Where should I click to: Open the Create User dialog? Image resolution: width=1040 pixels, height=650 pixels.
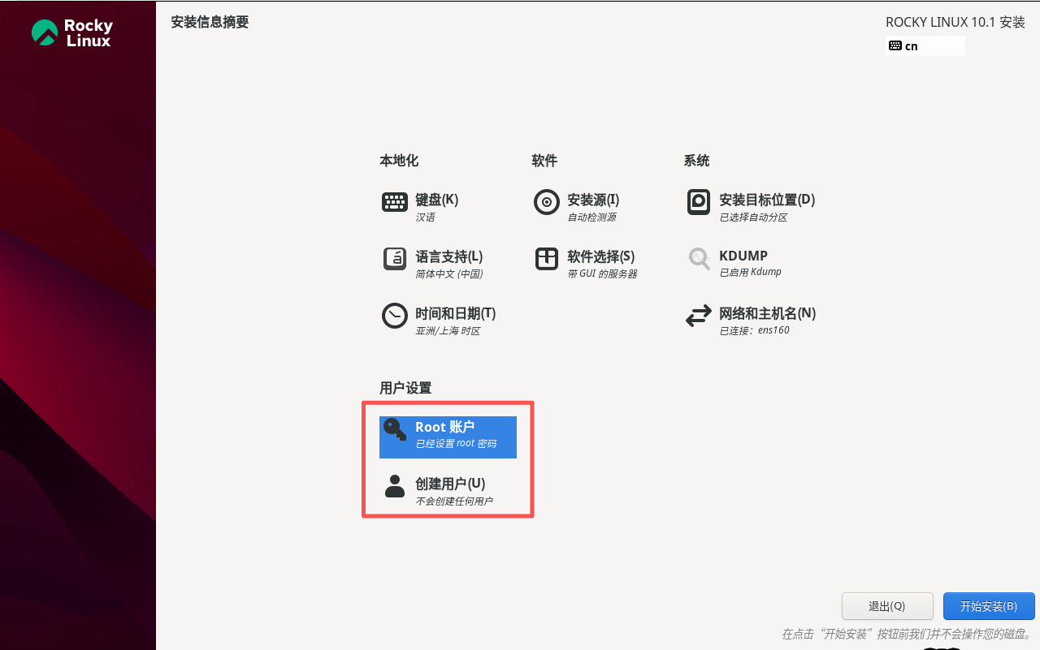pyautogui.click(x=447, y=492)
